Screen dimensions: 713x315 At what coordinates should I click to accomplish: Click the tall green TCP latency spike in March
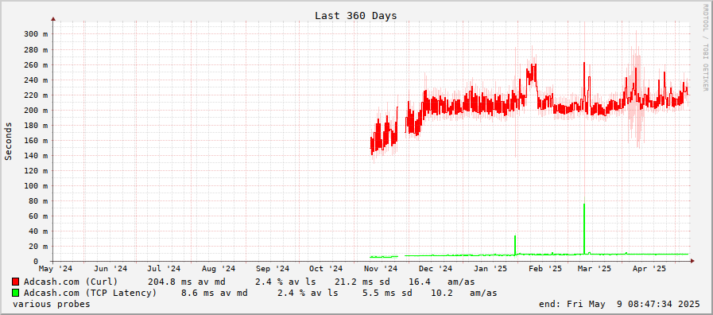[x=584, y=228]
